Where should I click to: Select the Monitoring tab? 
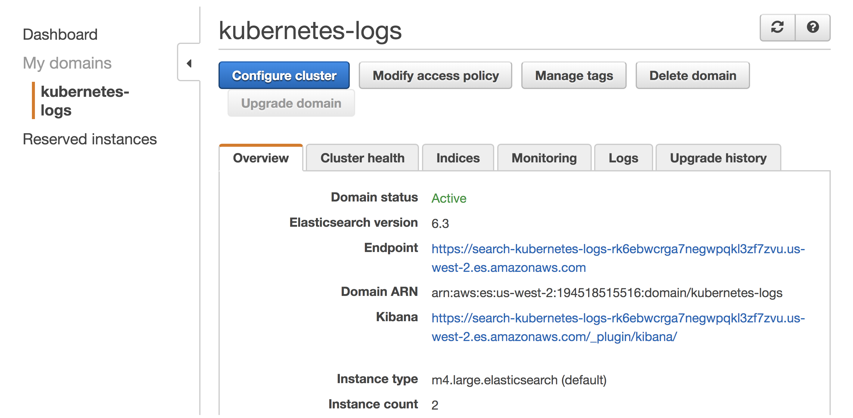coord(544,158)
